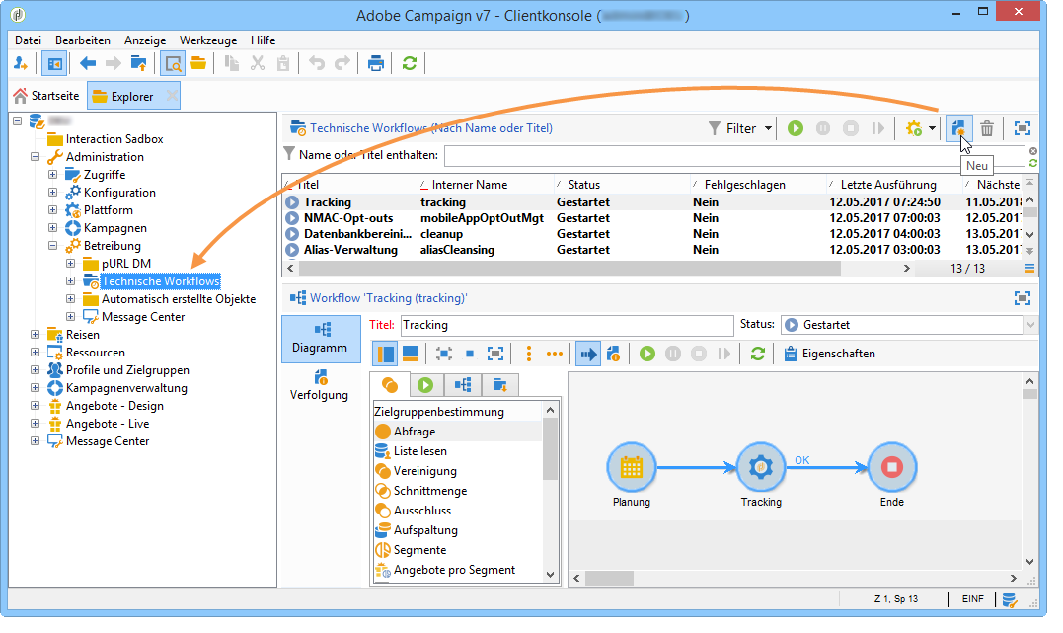Click the main toolbar Refresh icon
Image resolution: width=1063 pixels, height=633 pixels.
coord(410,64)
